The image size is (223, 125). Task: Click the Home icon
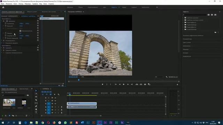pyautogui.click(x=3, y=7)
